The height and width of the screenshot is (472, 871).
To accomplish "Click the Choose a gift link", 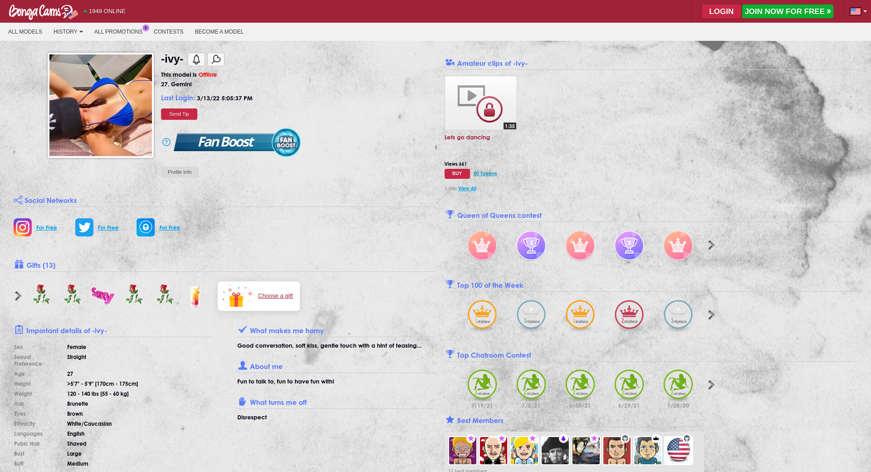I will (275, 296).
